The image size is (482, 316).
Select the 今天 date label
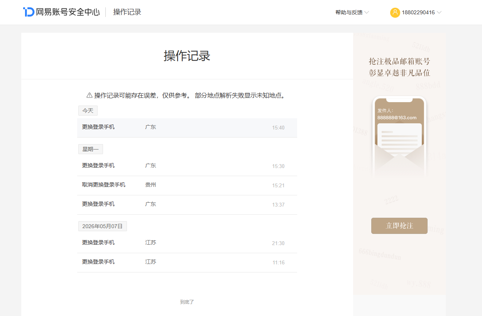88,111
